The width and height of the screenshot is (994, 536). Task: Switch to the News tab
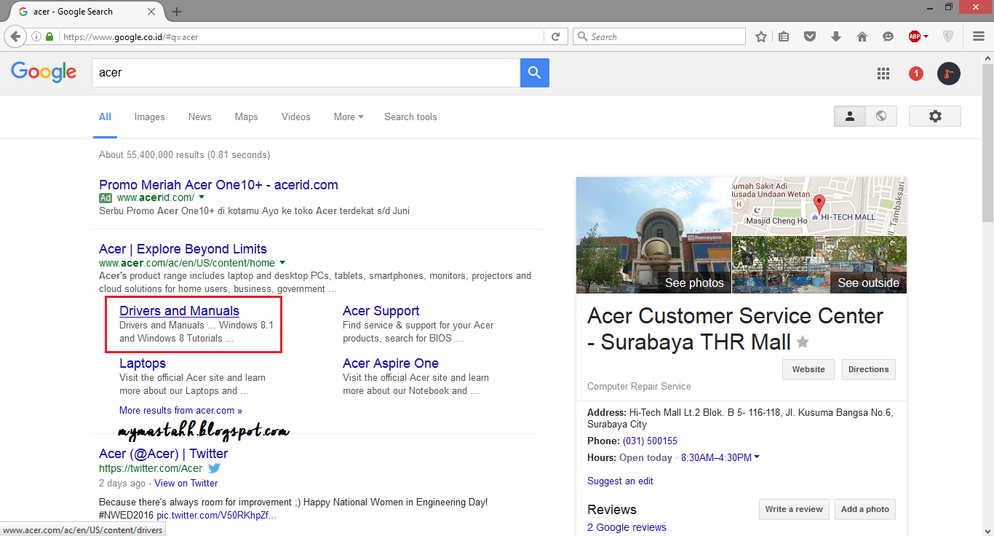(200, 117)
